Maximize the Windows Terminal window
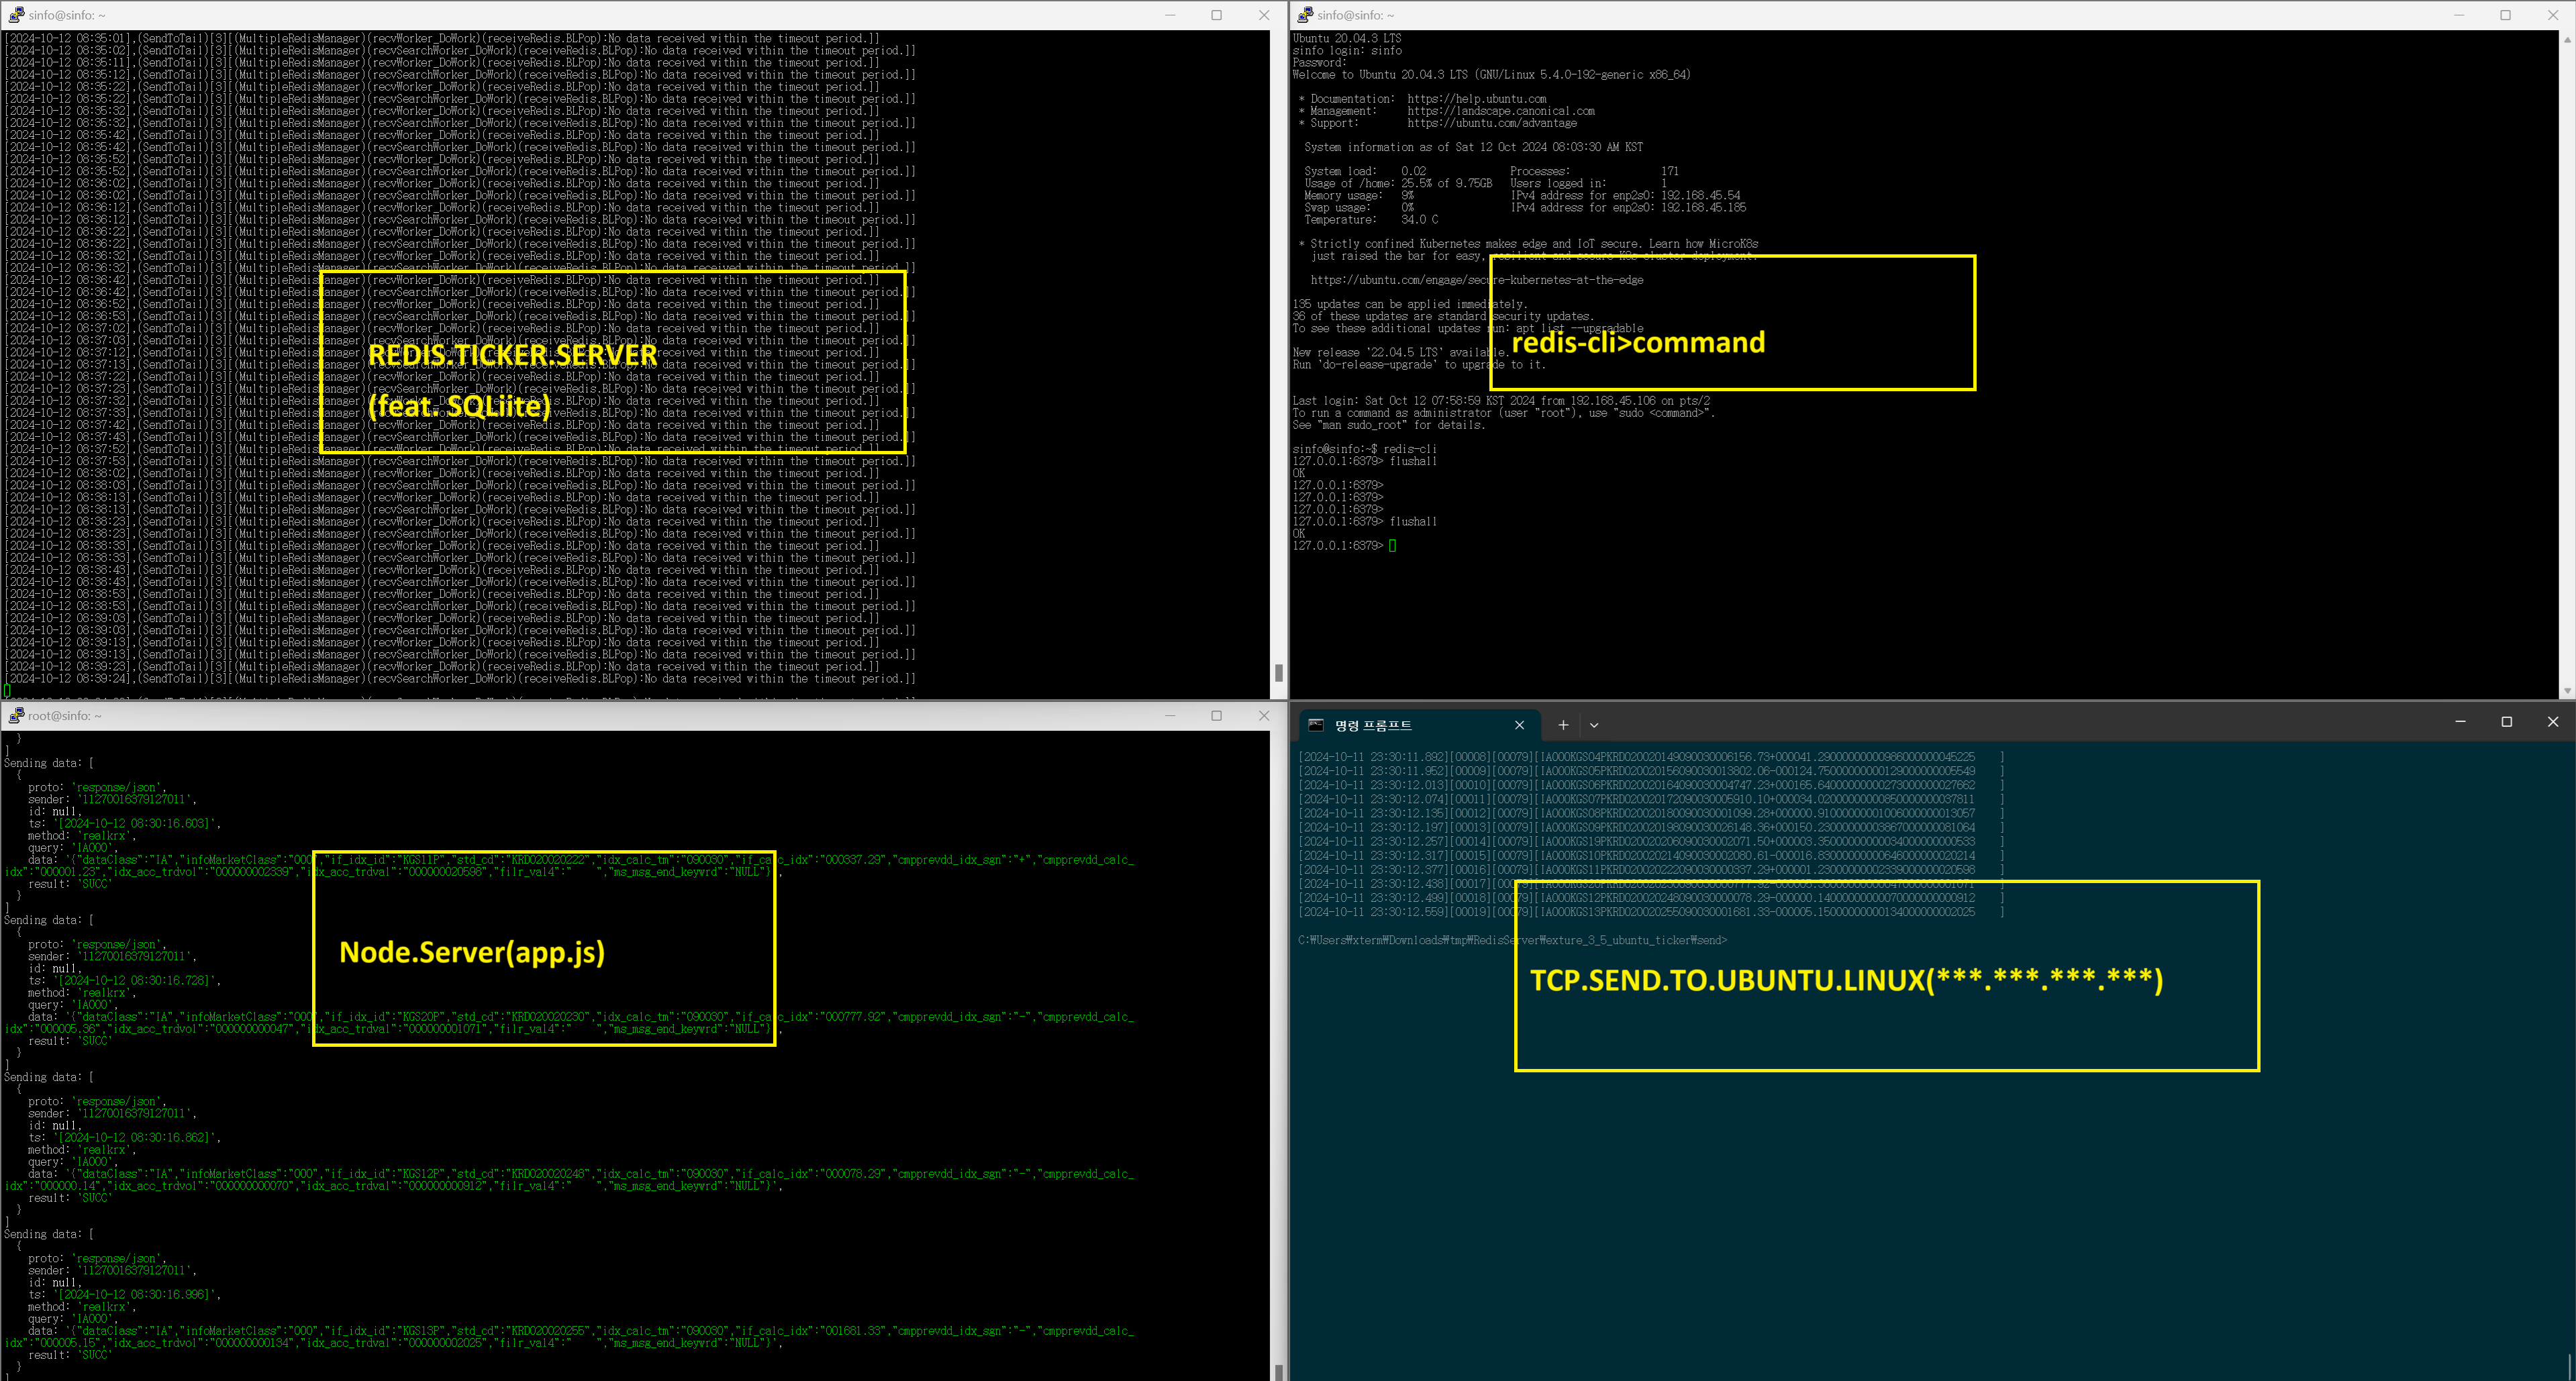Screen dimensions: 2576x1381 point(2506,722)
